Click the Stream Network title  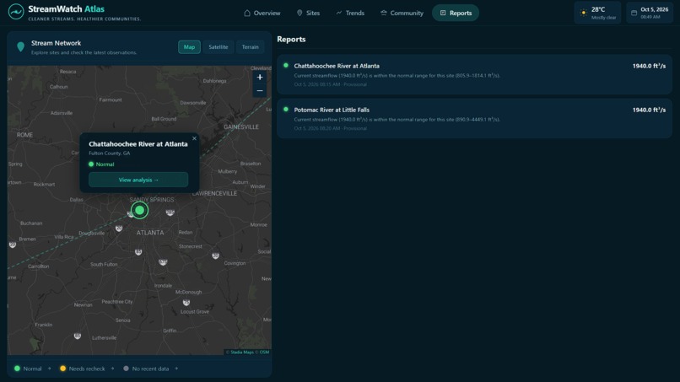click(x=56, y=43)
